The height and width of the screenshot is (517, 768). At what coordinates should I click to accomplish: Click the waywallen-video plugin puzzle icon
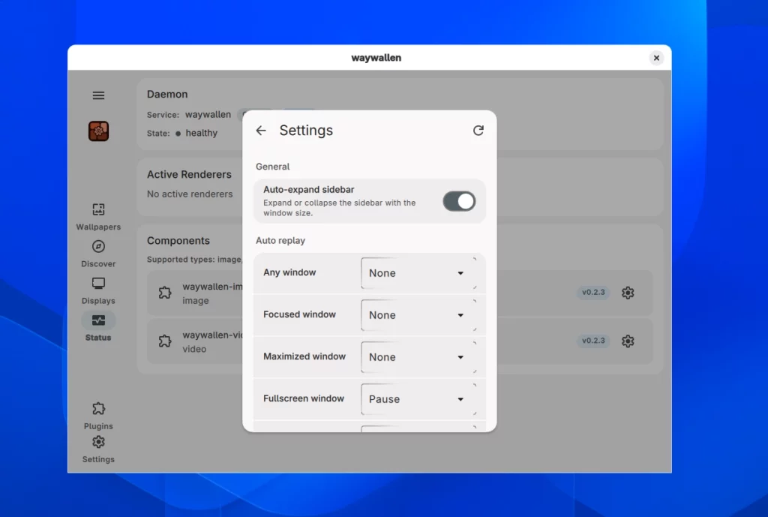pyautogui.click(x=165, y=341)
